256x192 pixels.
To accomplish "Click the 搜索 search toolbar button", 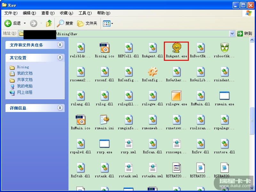I will click(x=65, y=23).
